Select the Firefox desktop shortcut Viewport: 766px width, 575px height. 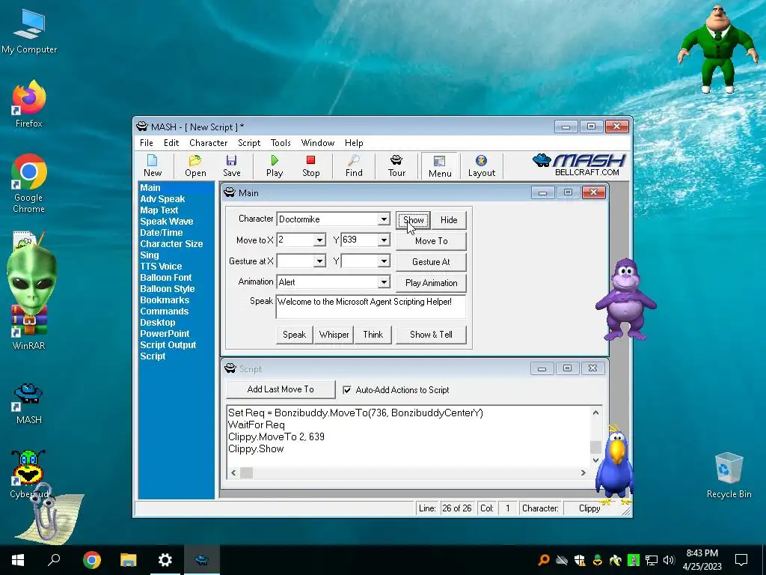coord(29,104)
